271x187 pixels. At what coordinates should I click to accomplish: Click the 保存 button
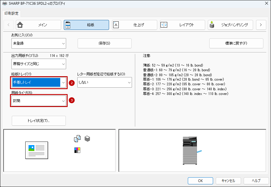pyautogui.click(x=104, y=43)
